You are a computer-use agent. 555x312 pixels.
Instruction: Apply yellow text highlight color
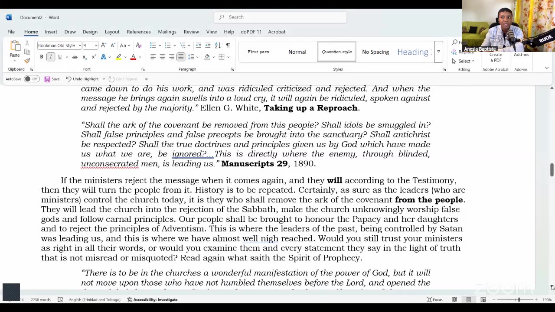(118, 57)
